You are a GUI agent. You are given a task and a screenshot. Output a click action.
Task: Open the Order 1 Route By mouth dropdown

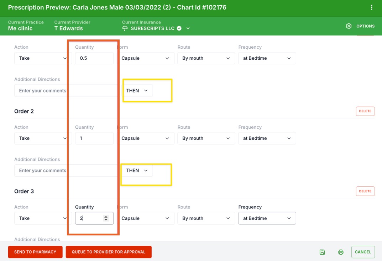coord(206,58)
